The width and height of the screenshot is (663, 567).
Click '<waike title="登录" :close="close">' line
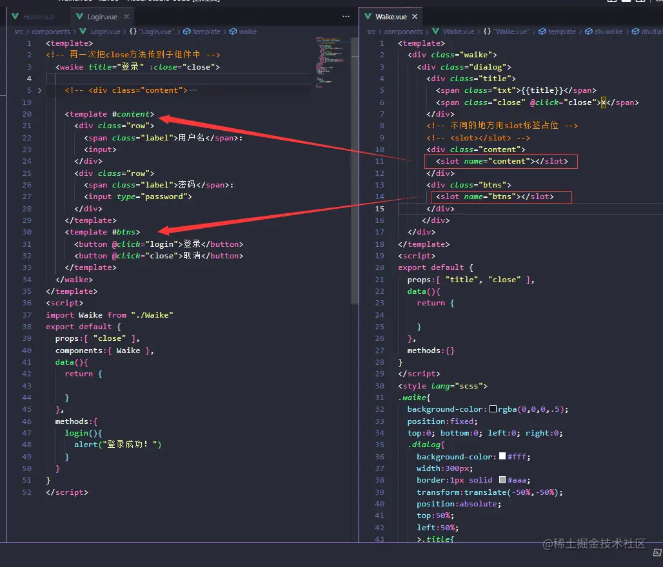(137, 67)
